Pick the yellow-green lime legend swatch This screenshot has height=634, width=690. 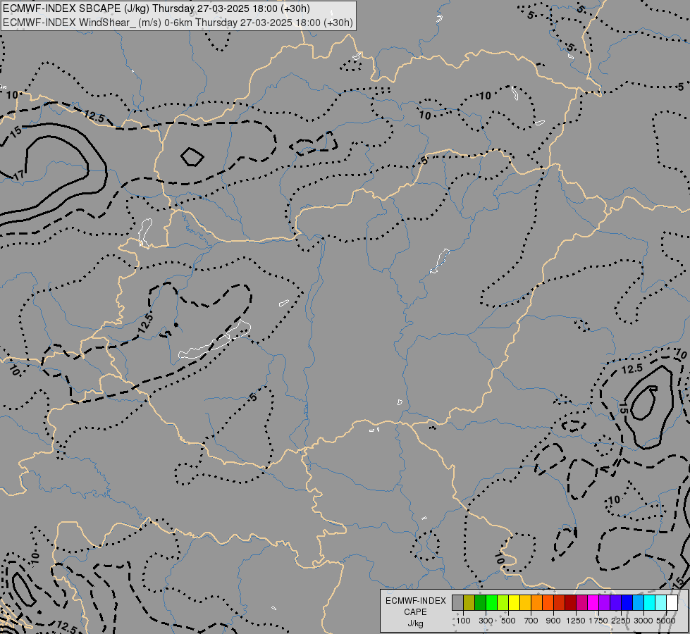point(503,603)
